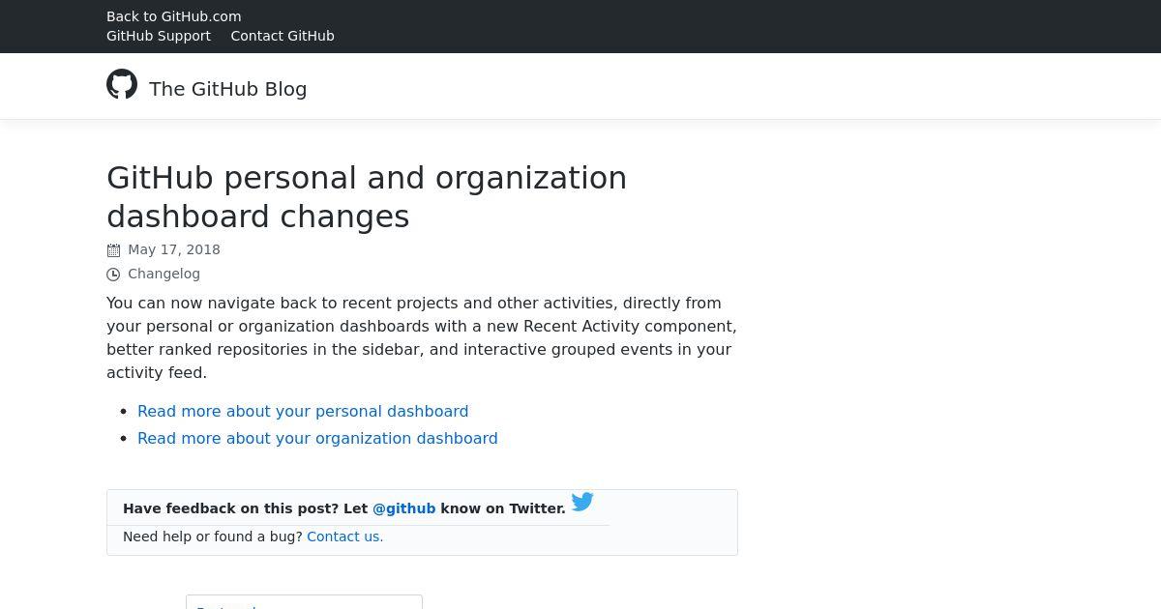This screenshot has width=1161, height=609.
Task: Open the @github Twitter handle link
Action: click(x=403, y=508)
